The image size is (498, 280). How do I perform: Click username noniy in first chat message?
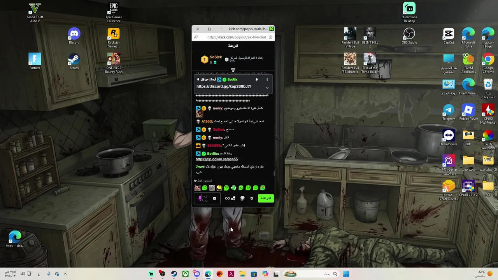tap(218, 108)
